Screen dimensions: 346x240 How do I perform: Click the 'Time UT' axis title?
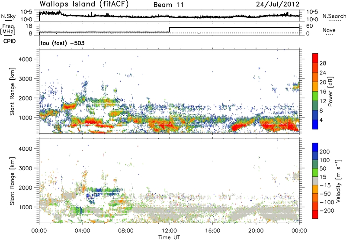point(169,237)
